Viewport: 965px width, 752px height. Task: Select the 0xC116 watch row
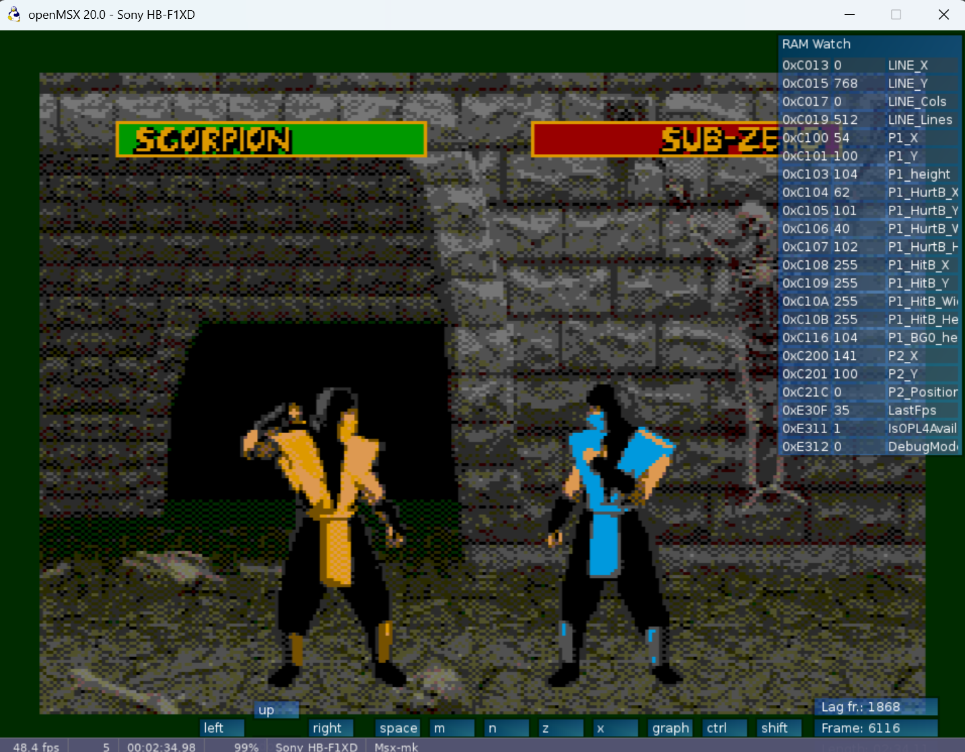click(x=869, y=338)
